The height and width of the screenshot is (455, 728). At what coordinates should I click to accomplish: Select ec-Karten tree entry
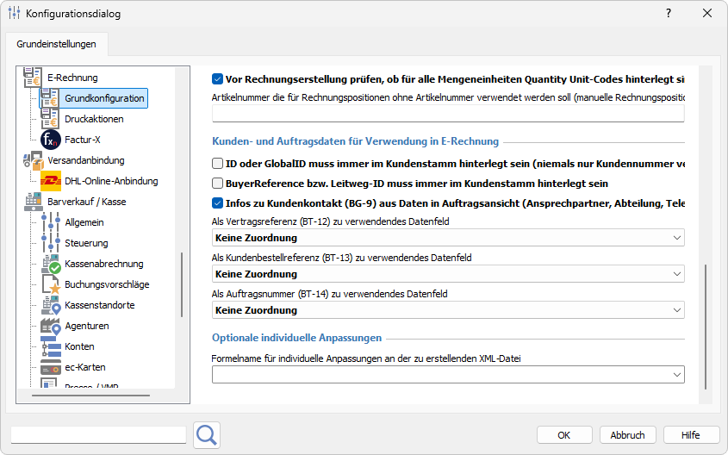coord(85,367)
